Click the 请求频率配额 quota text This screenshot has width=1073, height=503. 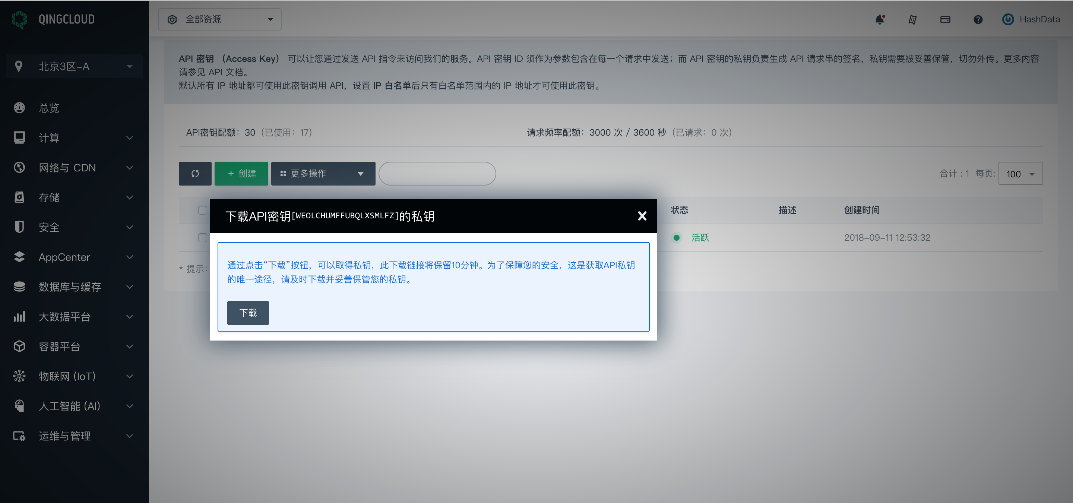(x=629, y=132)
